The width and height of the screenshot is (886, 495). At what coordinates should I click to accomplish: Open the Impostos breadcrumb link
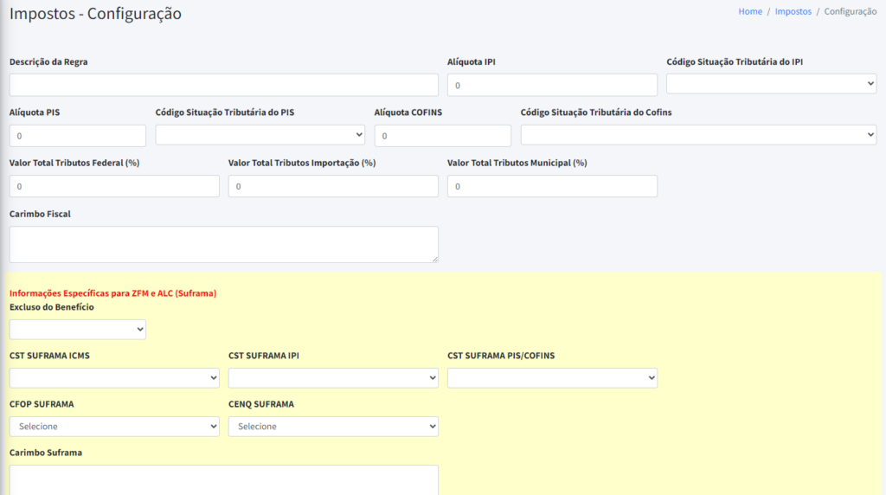click(793, 11)
